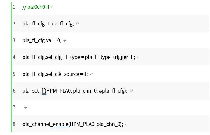210x135 pixels.
Task: Place cursor in "pla_ff_cfg.val = 0;" line
Action: click(42, 41)
